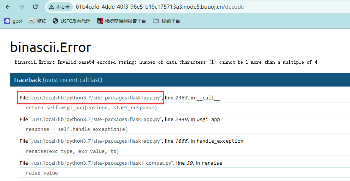Click the URL in the address bar
Screen dimensions: 350x181
[159, 7]
